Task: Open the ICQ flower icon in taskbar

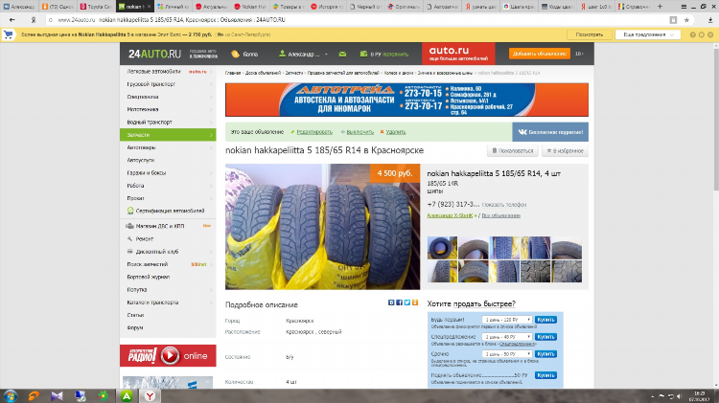Action: click(x=104, y=396)
